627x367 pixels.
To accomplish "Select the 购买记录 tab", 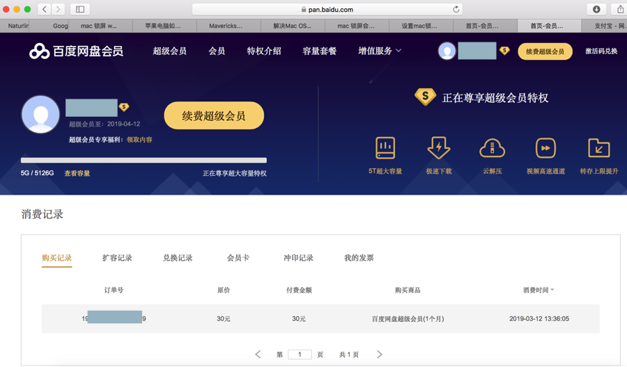I will (57, 258).
